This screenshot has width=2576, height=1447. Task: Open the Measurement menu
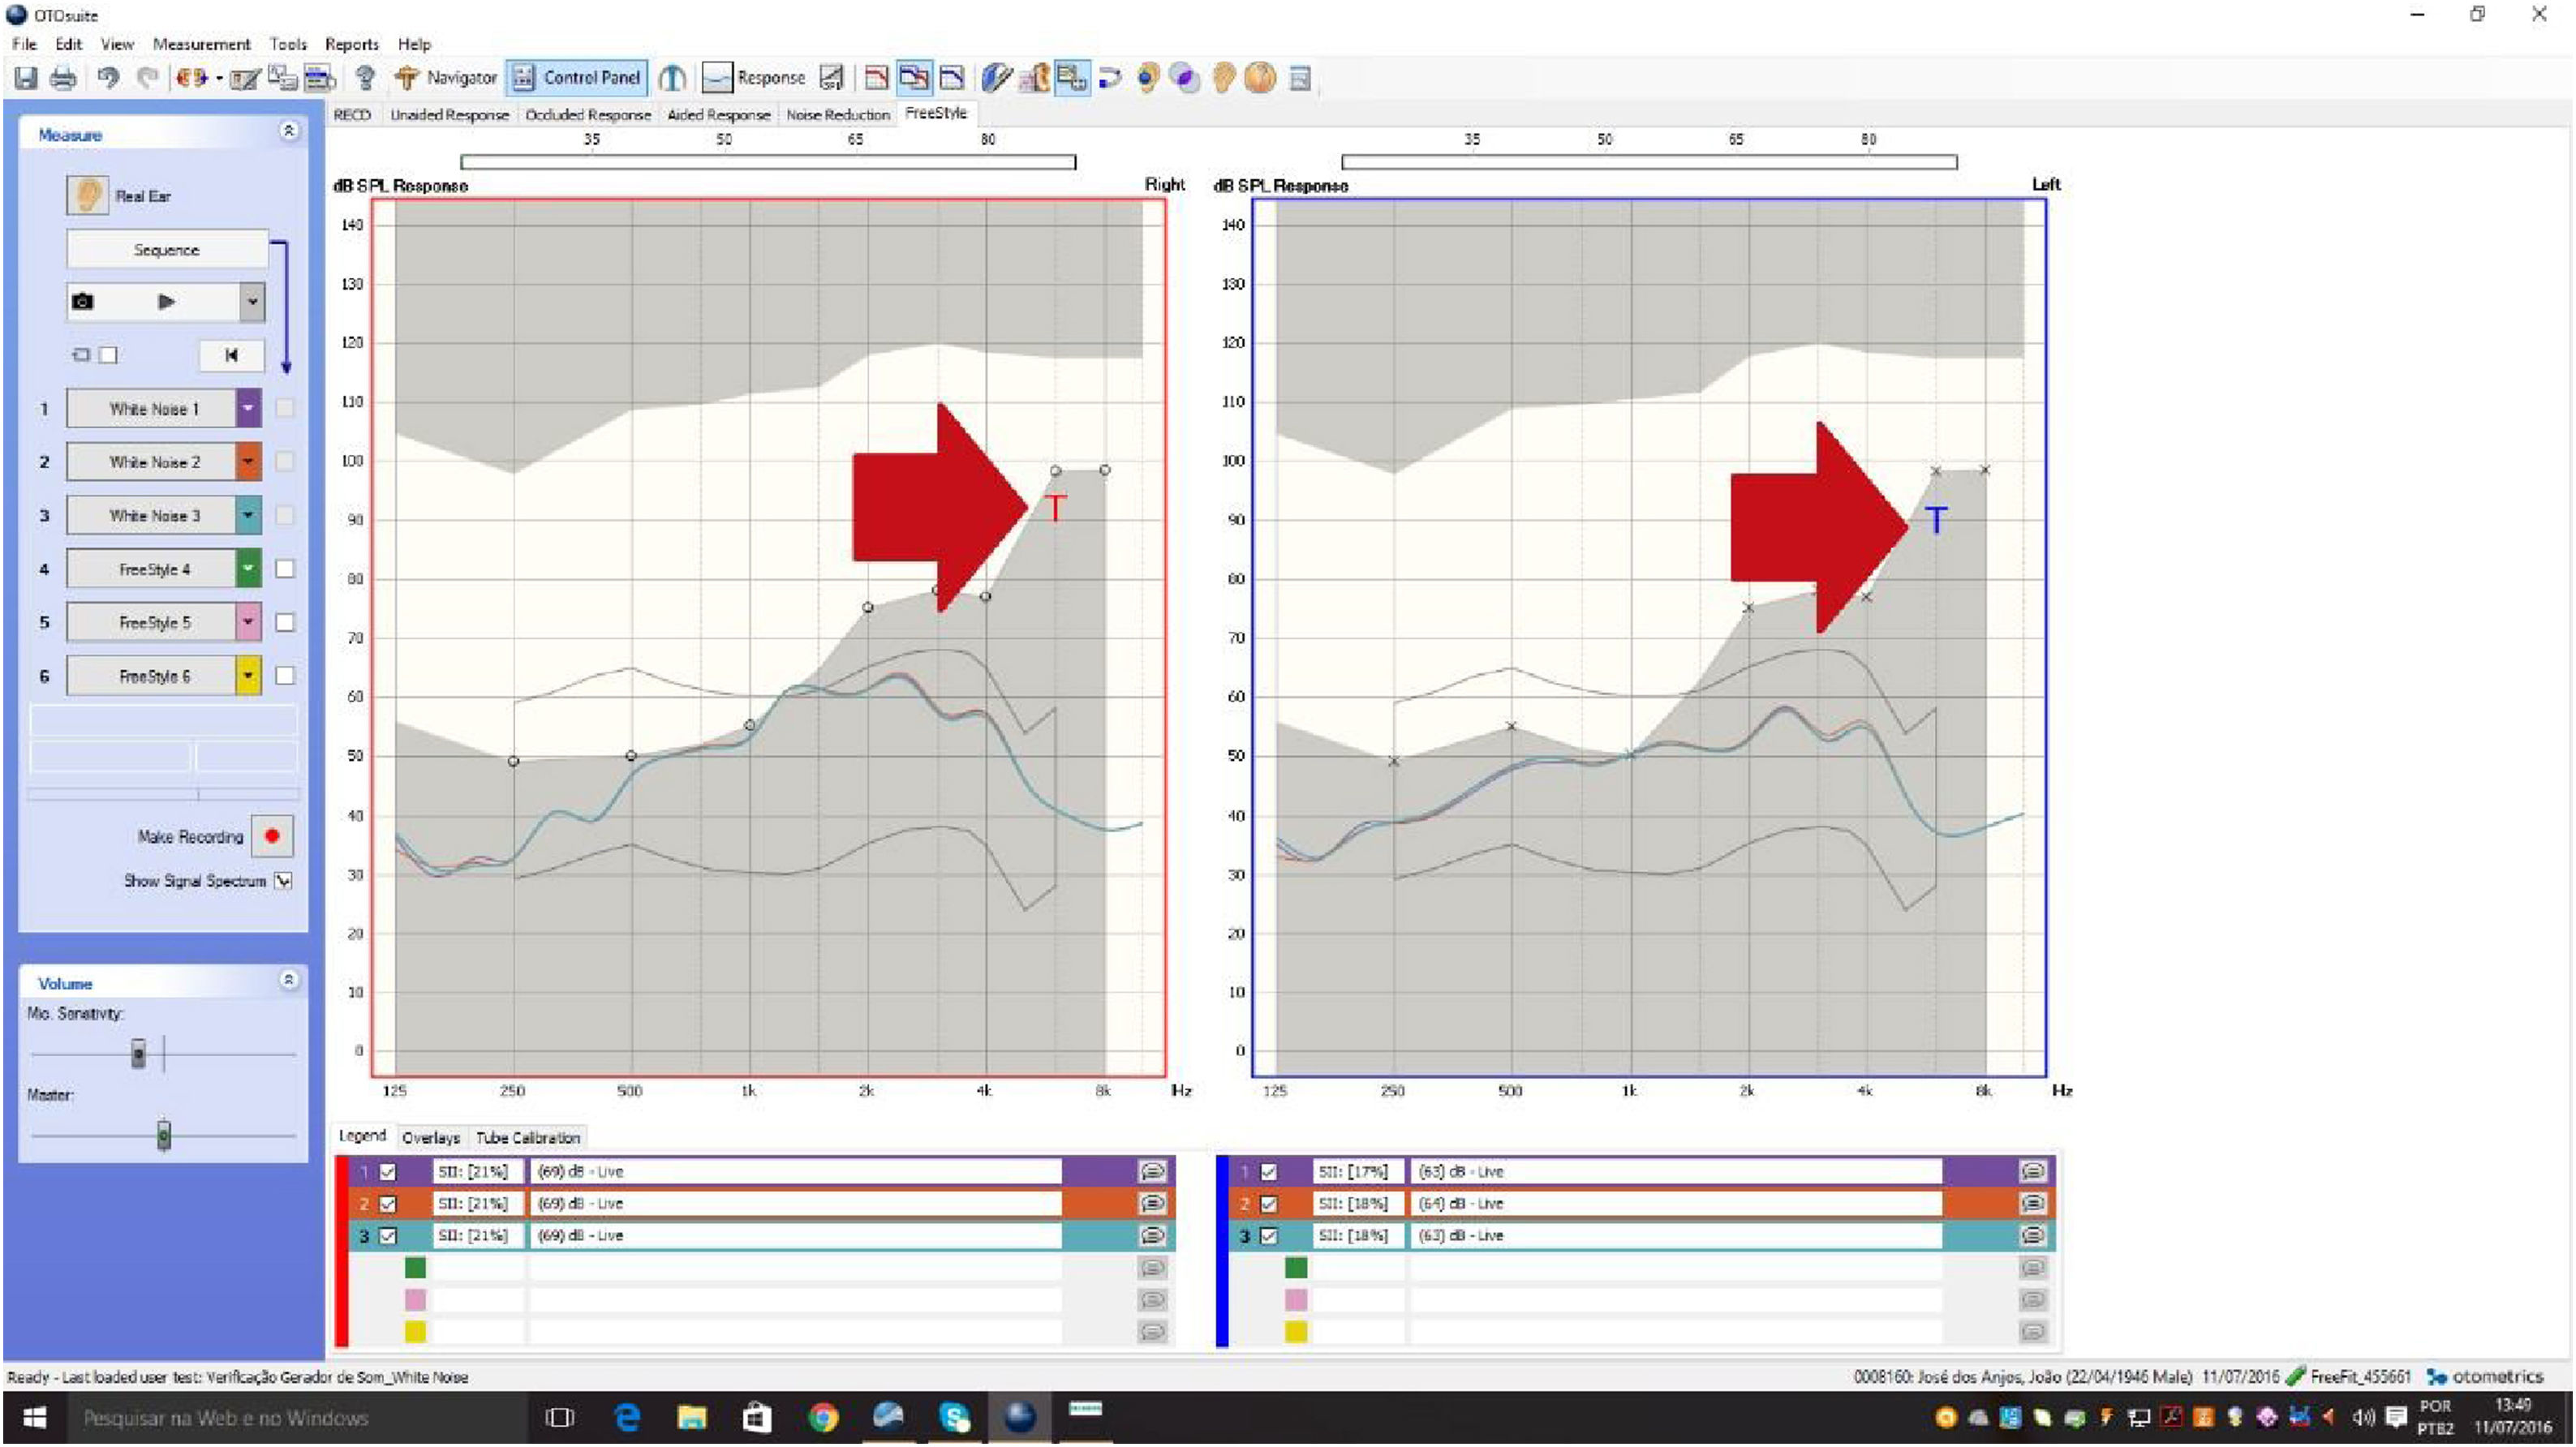(201, 44)
